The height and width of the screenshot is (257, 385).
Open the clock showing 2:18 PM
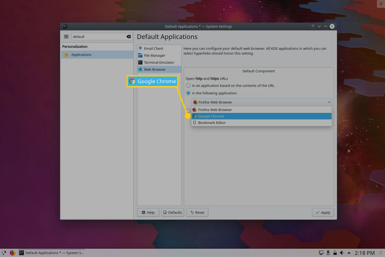coord(365,253)
